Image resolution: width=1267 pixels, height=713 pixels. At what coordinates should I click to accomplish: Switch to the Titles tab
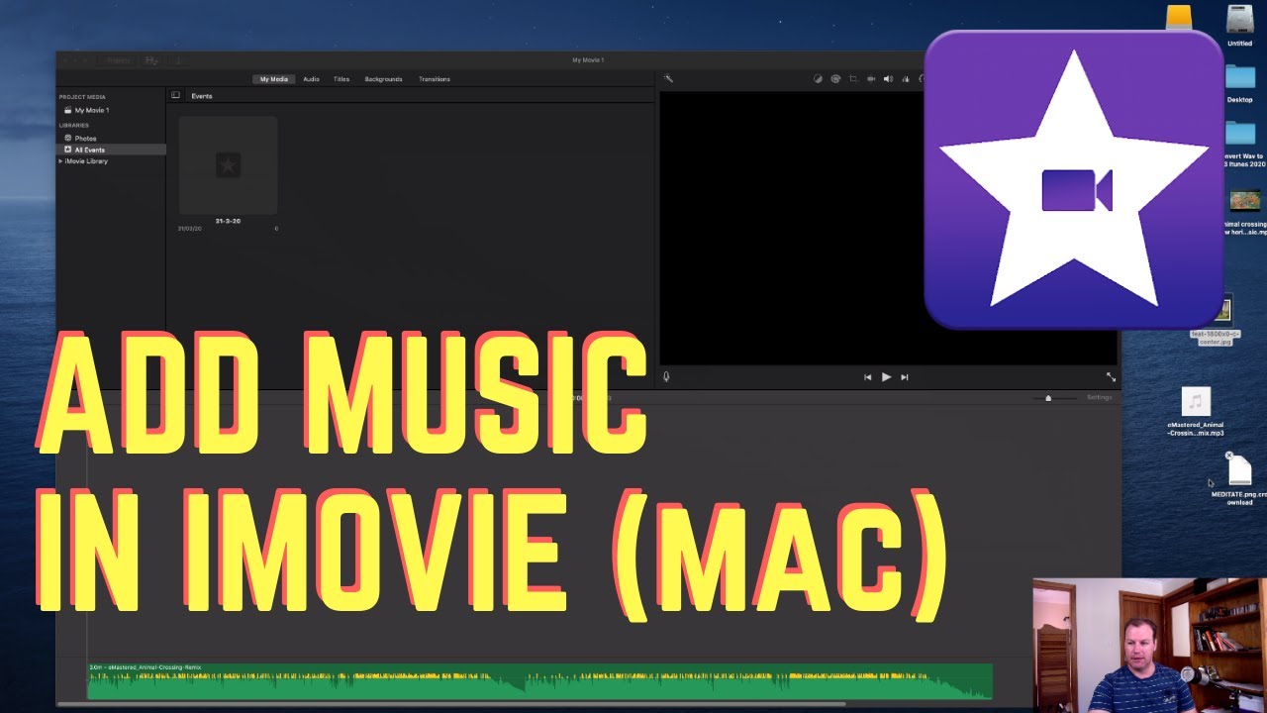pos(341,79)
